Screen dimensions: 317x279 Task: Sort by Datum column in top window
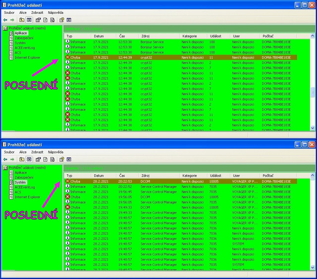click(104, 36)
